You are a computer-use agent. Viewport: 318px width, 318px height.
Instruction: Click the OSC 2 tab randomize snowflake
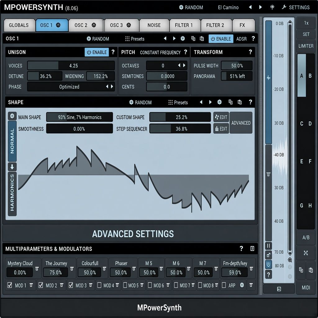click(x=94, y=25)
